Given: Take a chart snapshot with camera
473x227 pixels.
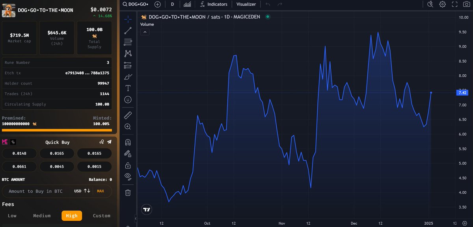Looking at the screenshot, I should 467,4.
